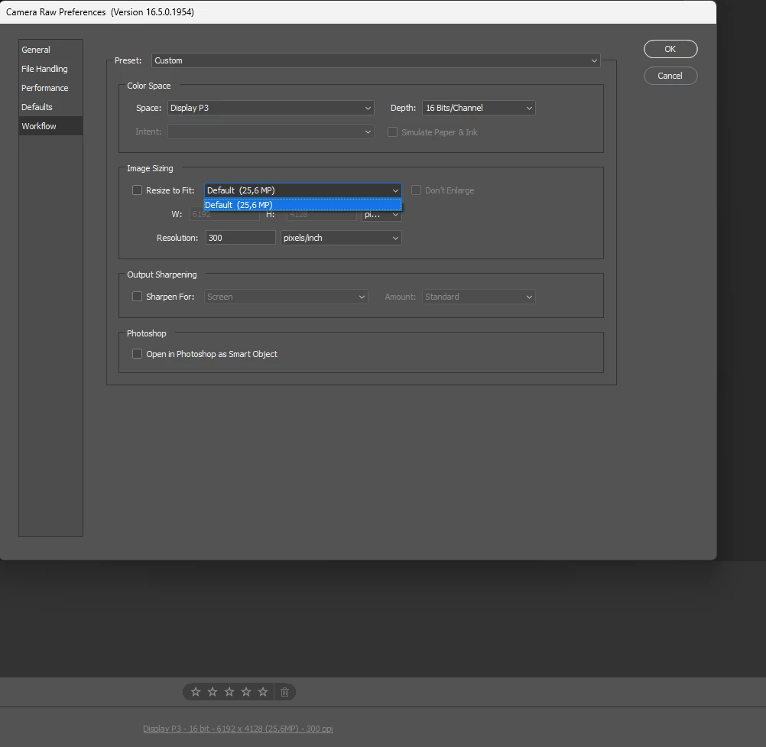Click the Resolution input field
766x747 pixels.
[240, 238]
